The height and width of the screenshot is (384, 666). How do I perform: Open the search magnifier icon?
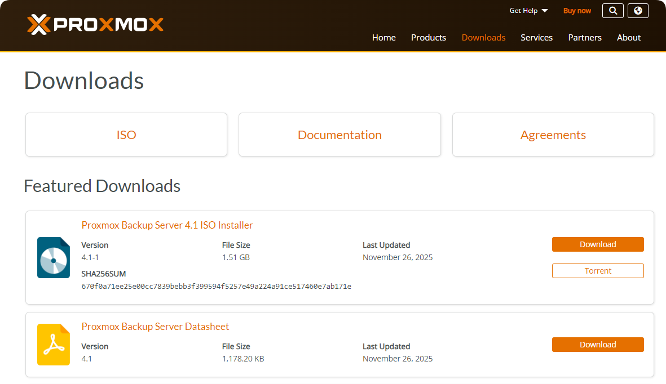coord(613,11)
